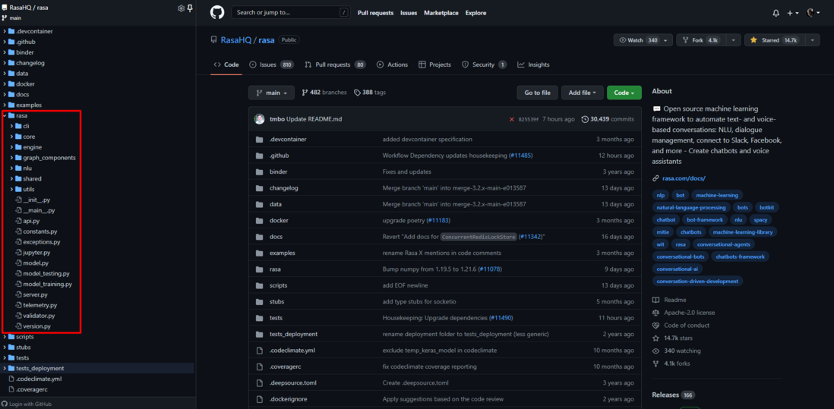The height and width of the screenshot is (409, 834).
Task: Open the tests_deployment folder in file list
Action: pos(294,334)
